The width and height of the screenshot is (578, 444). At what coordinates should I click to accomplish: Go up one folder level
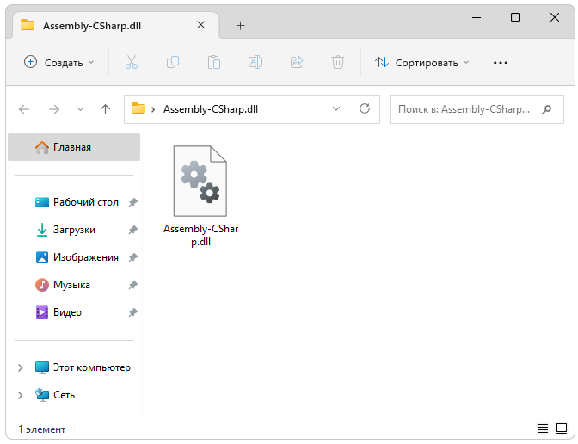click(106, 109)
